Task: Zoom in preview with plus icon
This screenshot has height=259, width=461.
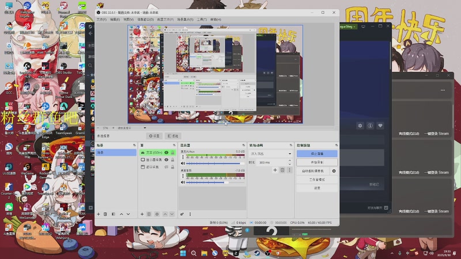Action: [113, 128]
